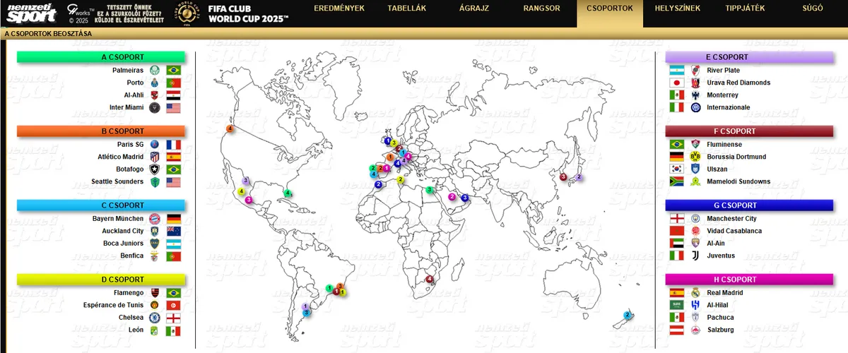Image resolution: width=848 pixels, height=353 pixels.
Task: Click the River Plate club crest
Action: [x=695, y=71]
